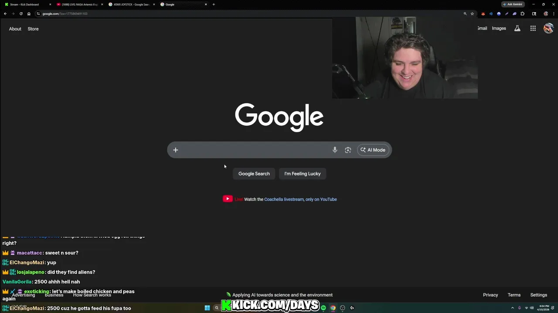Open OBS Studio from the taskbar
The width and height of the screenshot is (558, 313).
(x=343, y=308)
